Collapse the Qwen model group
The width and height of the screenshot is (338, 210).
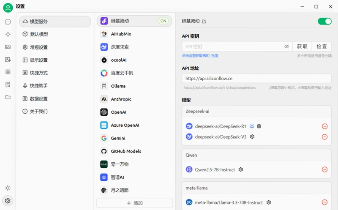point(256,155)
